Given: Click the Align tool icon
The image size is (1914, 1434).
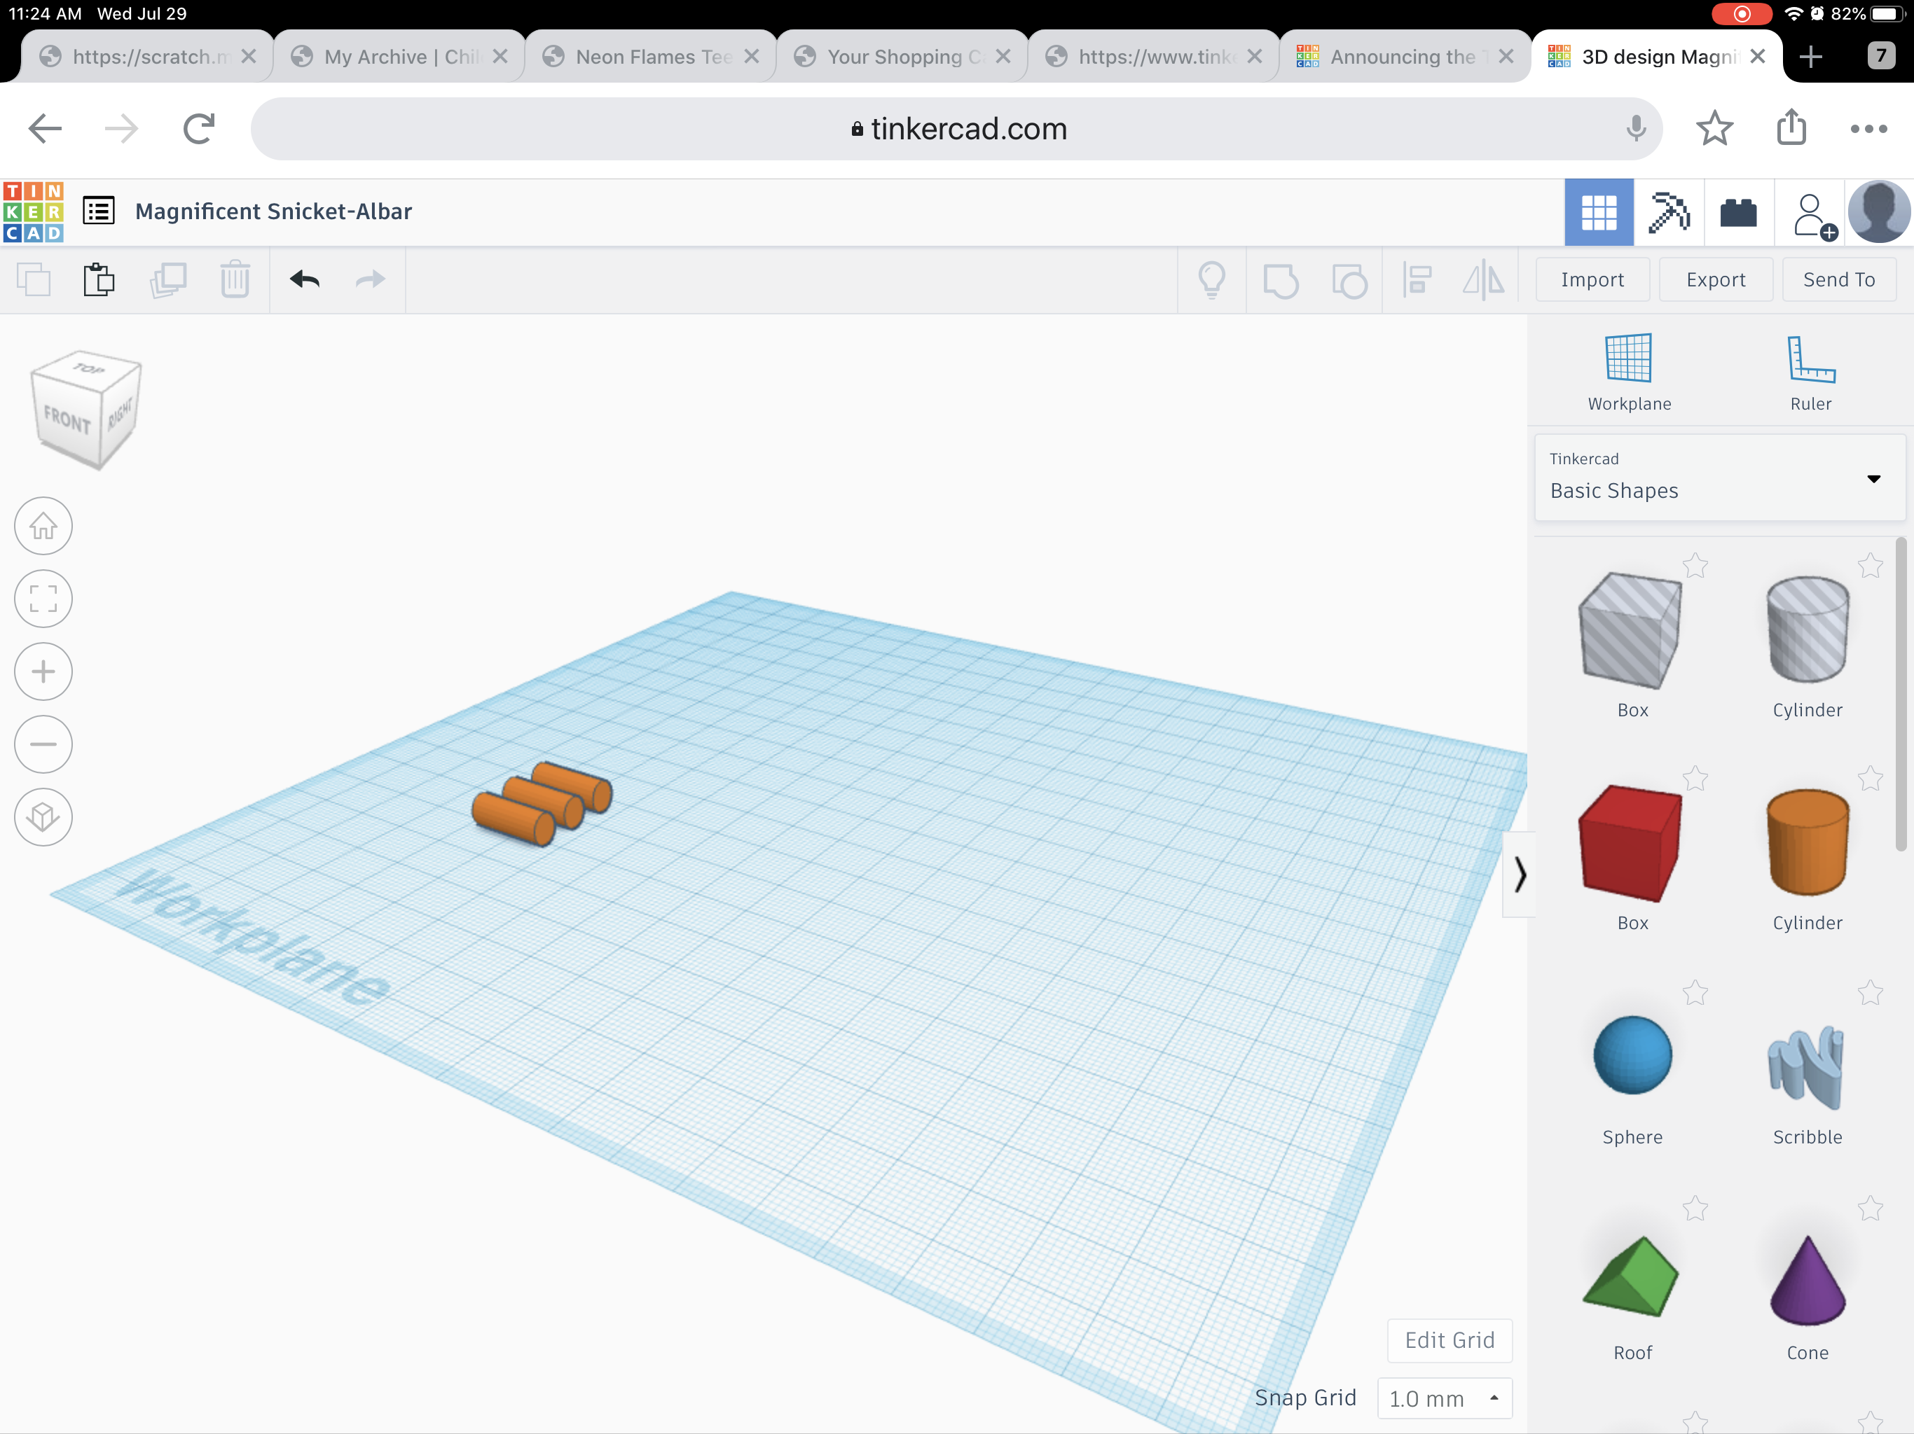Looking at the screenshot, I should [1417, 280].
